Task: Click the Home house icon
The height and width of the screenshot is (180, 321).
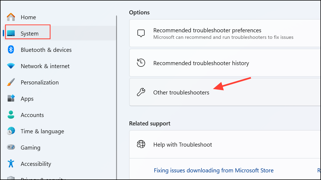Action: pyautogui.click(x=11, y=17)
